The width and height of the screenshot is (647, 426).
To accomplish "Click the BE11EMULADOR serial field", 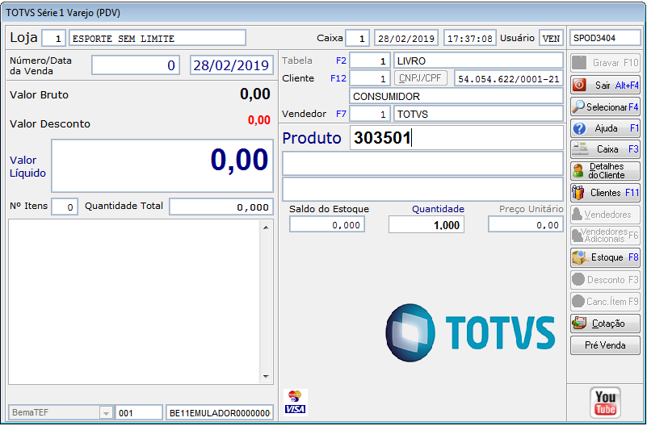I will (220, 412).
